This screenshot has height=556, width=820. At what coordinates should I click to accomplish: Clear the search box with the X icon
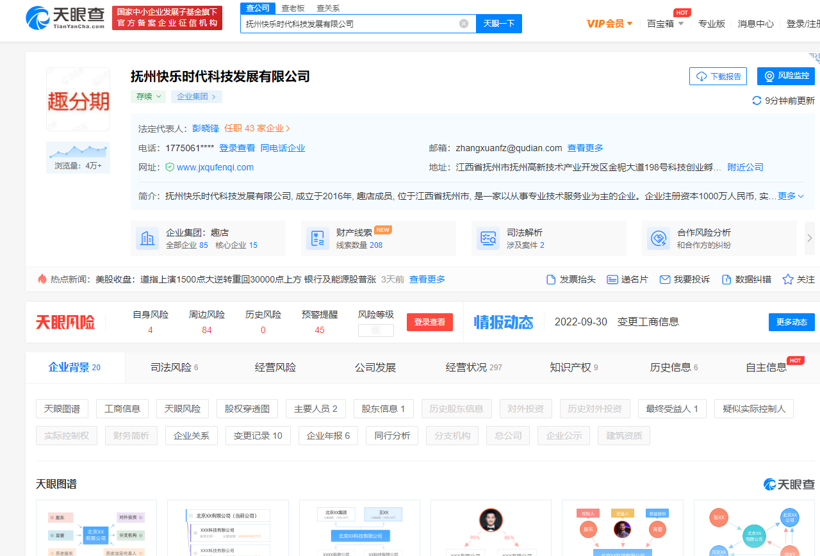coord(464,24)
